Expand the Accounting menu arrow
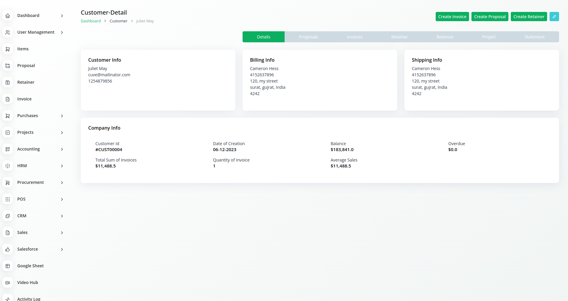Viewport: 568px width, 301px height. coord(62,149)
